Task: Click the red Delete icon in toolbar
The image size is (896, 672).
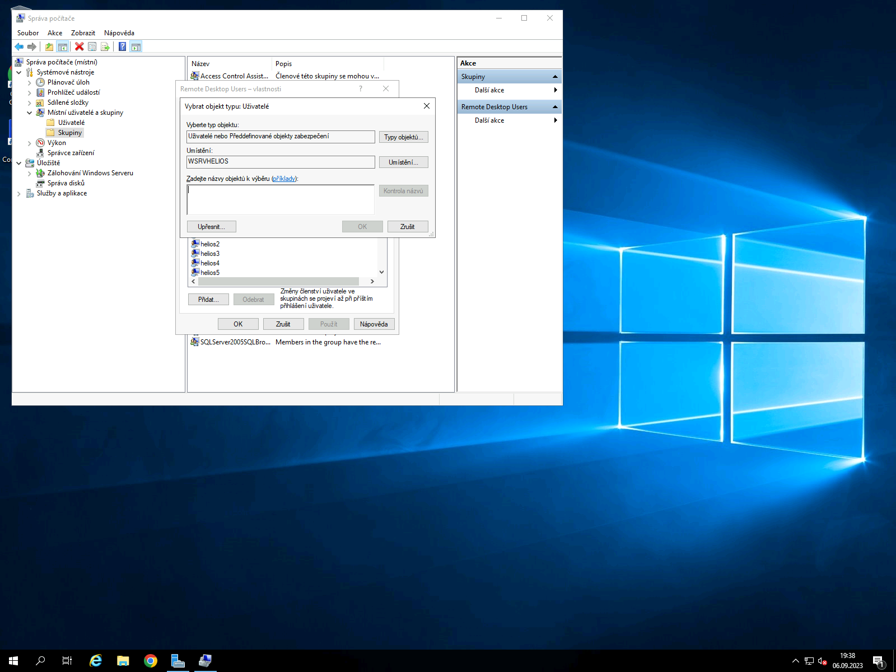Action: tap(80, 47)
